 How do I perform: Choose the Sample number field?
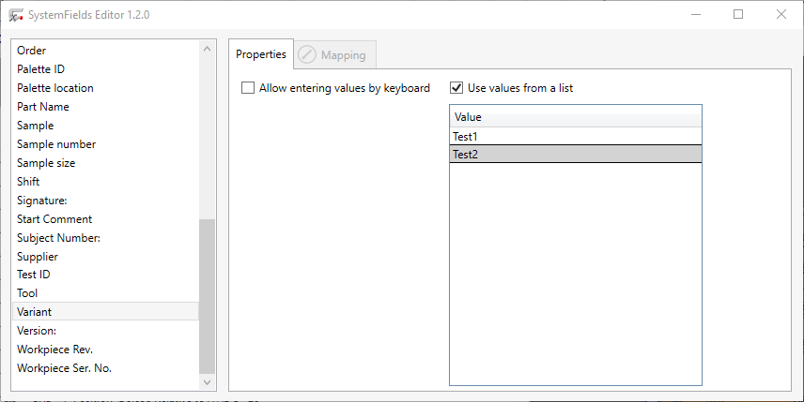56,144
